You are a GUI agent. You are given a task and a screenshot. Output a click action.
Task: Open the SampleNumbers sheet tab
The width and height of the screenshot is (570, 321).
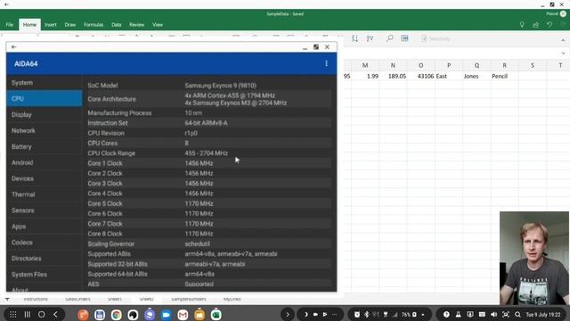pyautogui.click(x=188, y=300)
